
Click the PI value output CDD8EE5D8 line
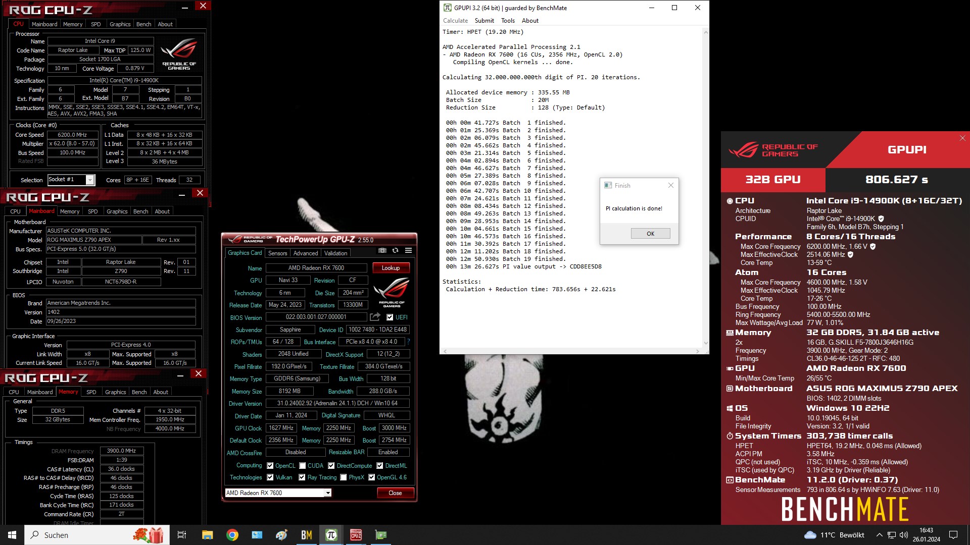(523, 266)
